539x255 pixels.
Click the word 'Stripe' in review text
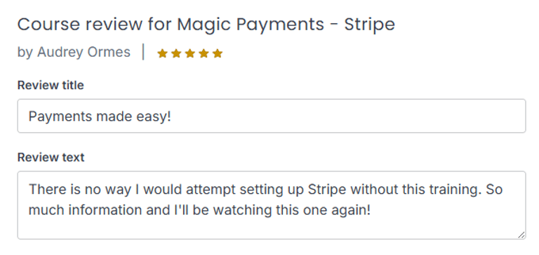click(327, 190)
